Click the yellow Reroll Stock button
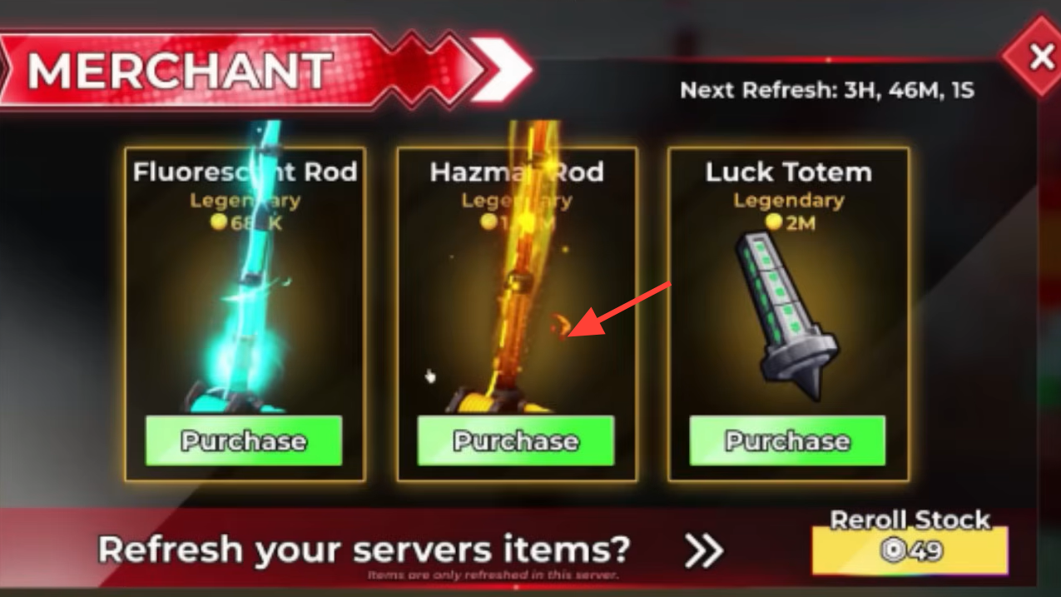Viewport: 1061px width, 597px height. (910, 550)
